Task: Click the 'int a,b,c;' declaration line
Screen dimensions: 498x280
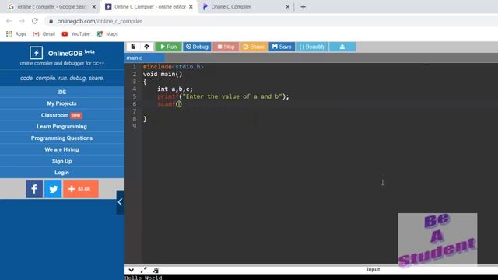Action: 175,89
